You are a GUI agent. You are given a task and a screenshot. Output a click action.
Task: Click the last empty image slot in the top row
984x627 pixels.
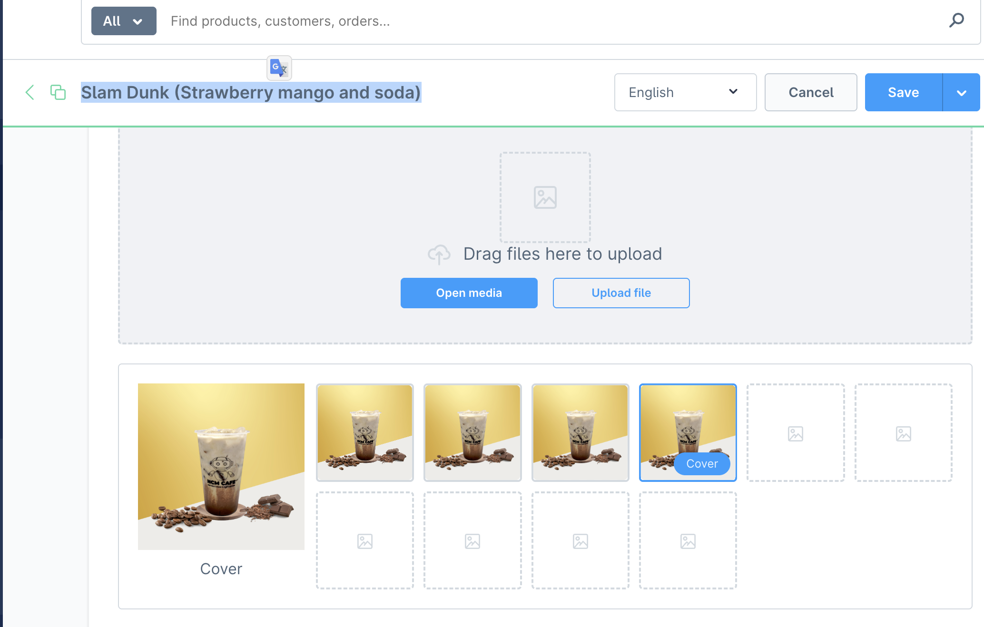pyautogui.click(x=903, y=433)
